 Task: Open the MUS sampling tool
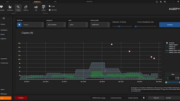(x=36, y=8)
